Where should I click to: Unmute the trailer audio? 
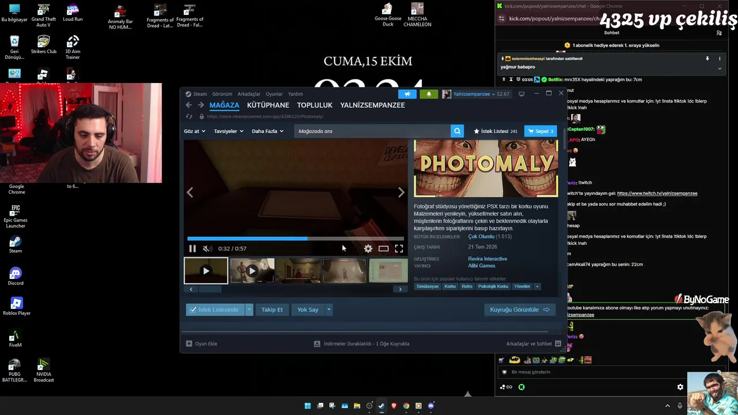pyautogui.click(x=206, y=248)
